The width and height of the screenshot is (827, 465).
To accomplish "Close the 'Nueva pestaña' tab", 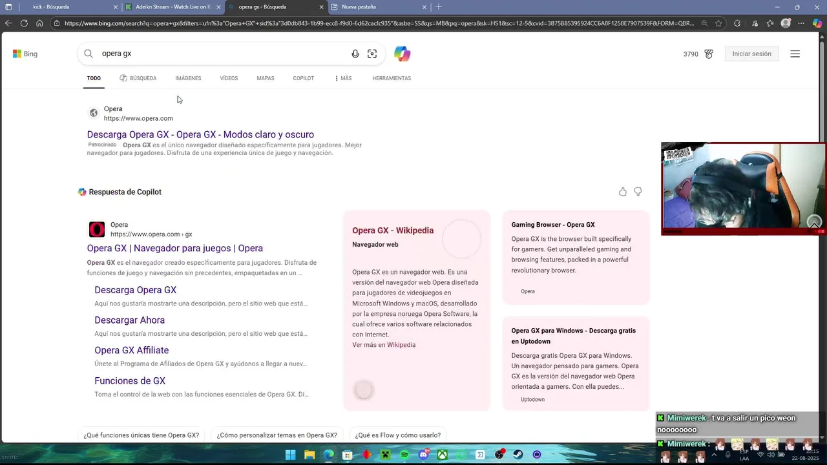I will coord(424,6).
